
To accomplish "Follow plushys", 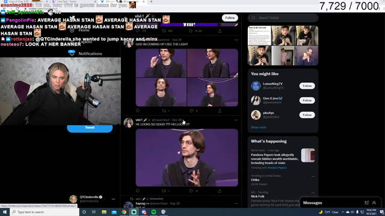I will click(307, 115).
